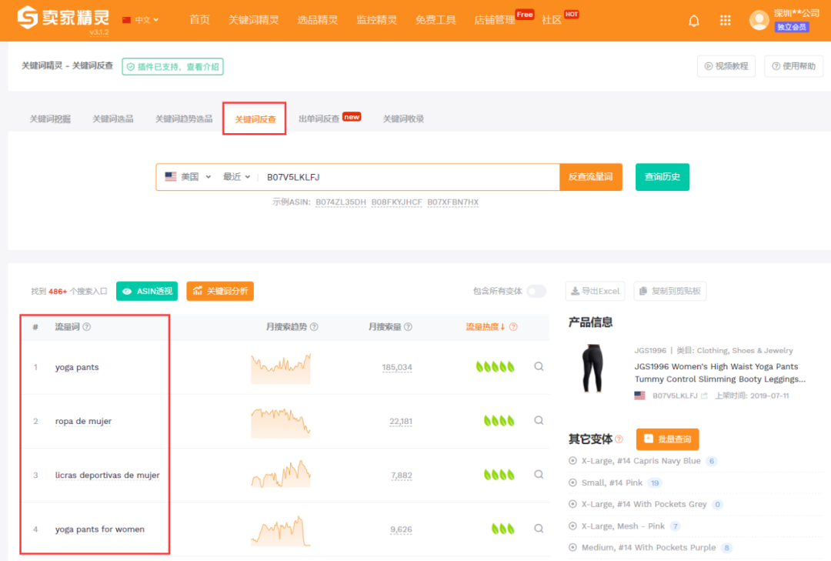Open the 最近 time period dropdown
The width and height of the screenshot is (831, 561).
[x=236, y=177]
